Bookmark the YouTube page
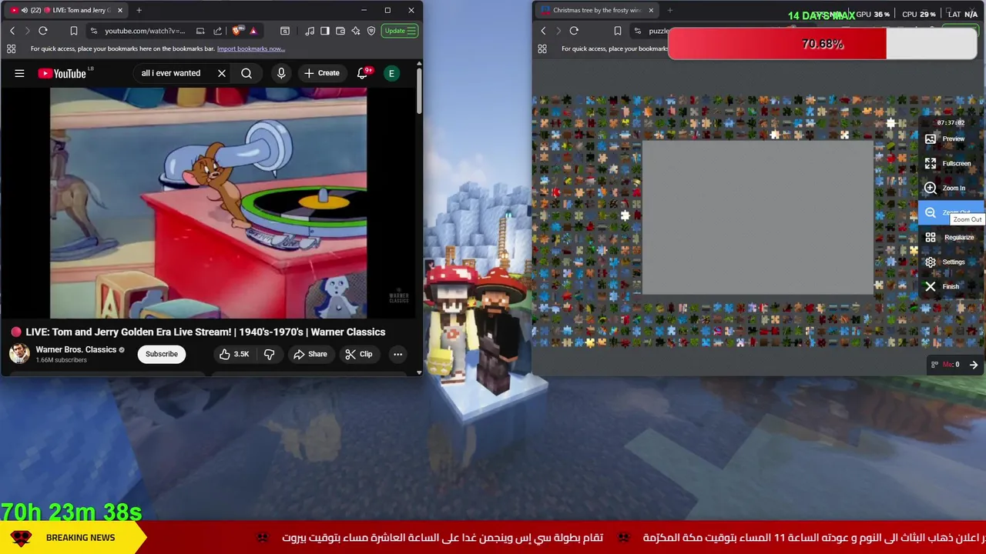The height and width of the screenshot is (554, 986). (73, 31)
